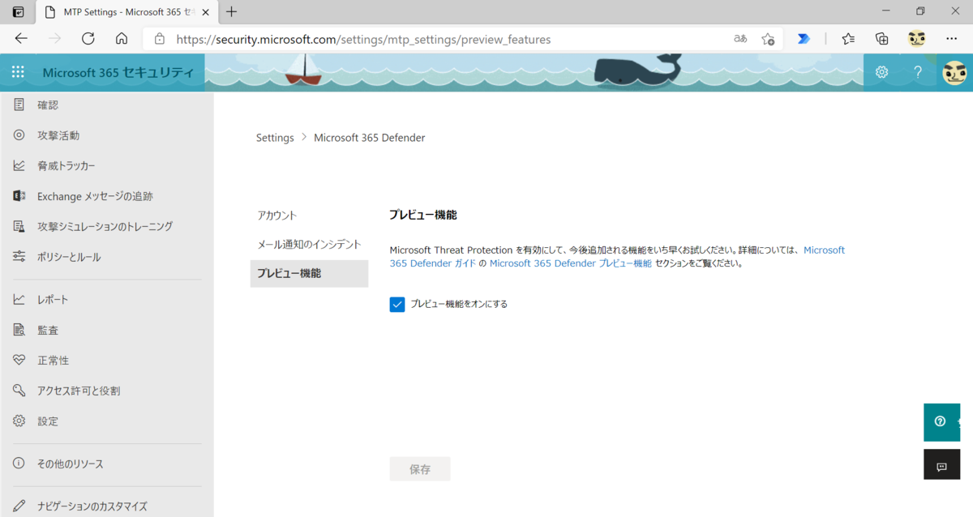Select the メール通知のインシデント tab
The width and height of the screenshot is (973, 517).
coord(309,244)
